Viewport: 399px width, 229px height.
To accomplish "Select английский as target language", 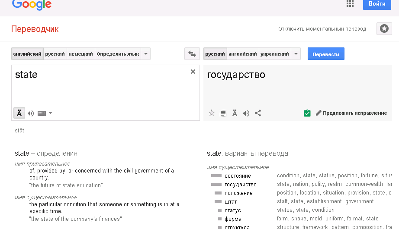I will point(243,54).
